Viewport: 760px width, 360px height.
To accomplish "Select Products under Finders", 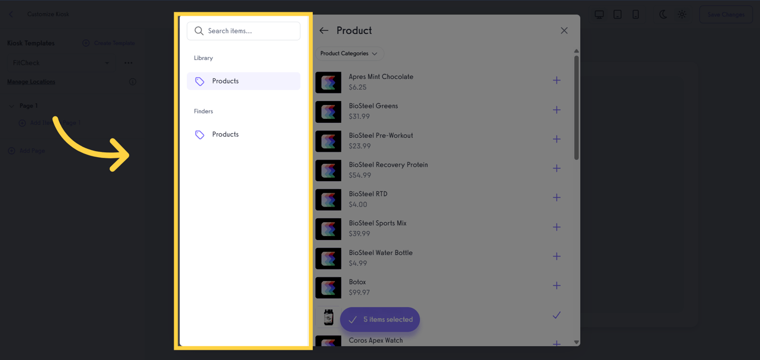I will click(244, 134).
